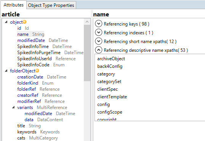Select the SpikedInfoCode Enum attribute
This screenshot has height=141, width=205.
pyautogui.click(x=41, y=65)
